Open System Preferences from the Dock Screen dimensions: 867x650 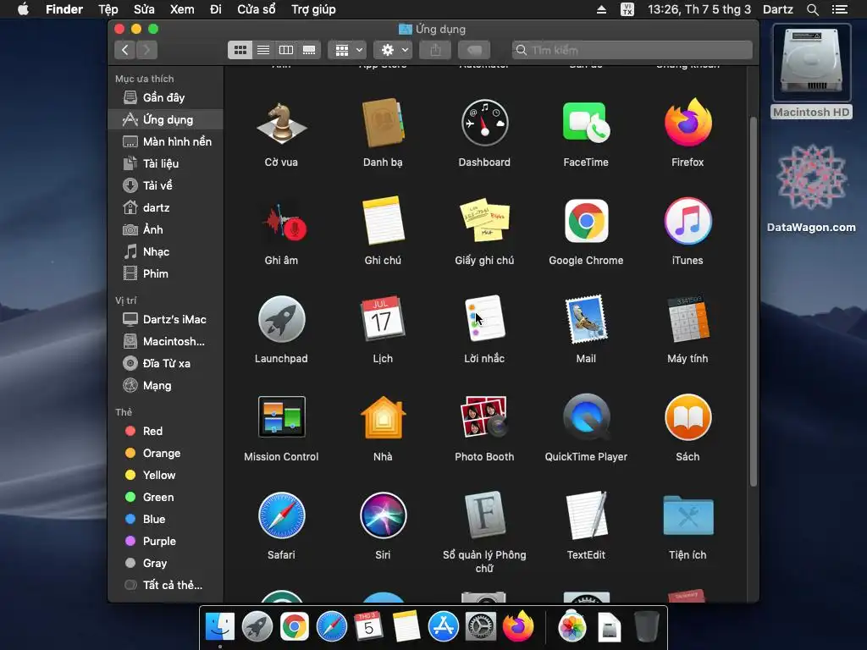coord(481,627)
